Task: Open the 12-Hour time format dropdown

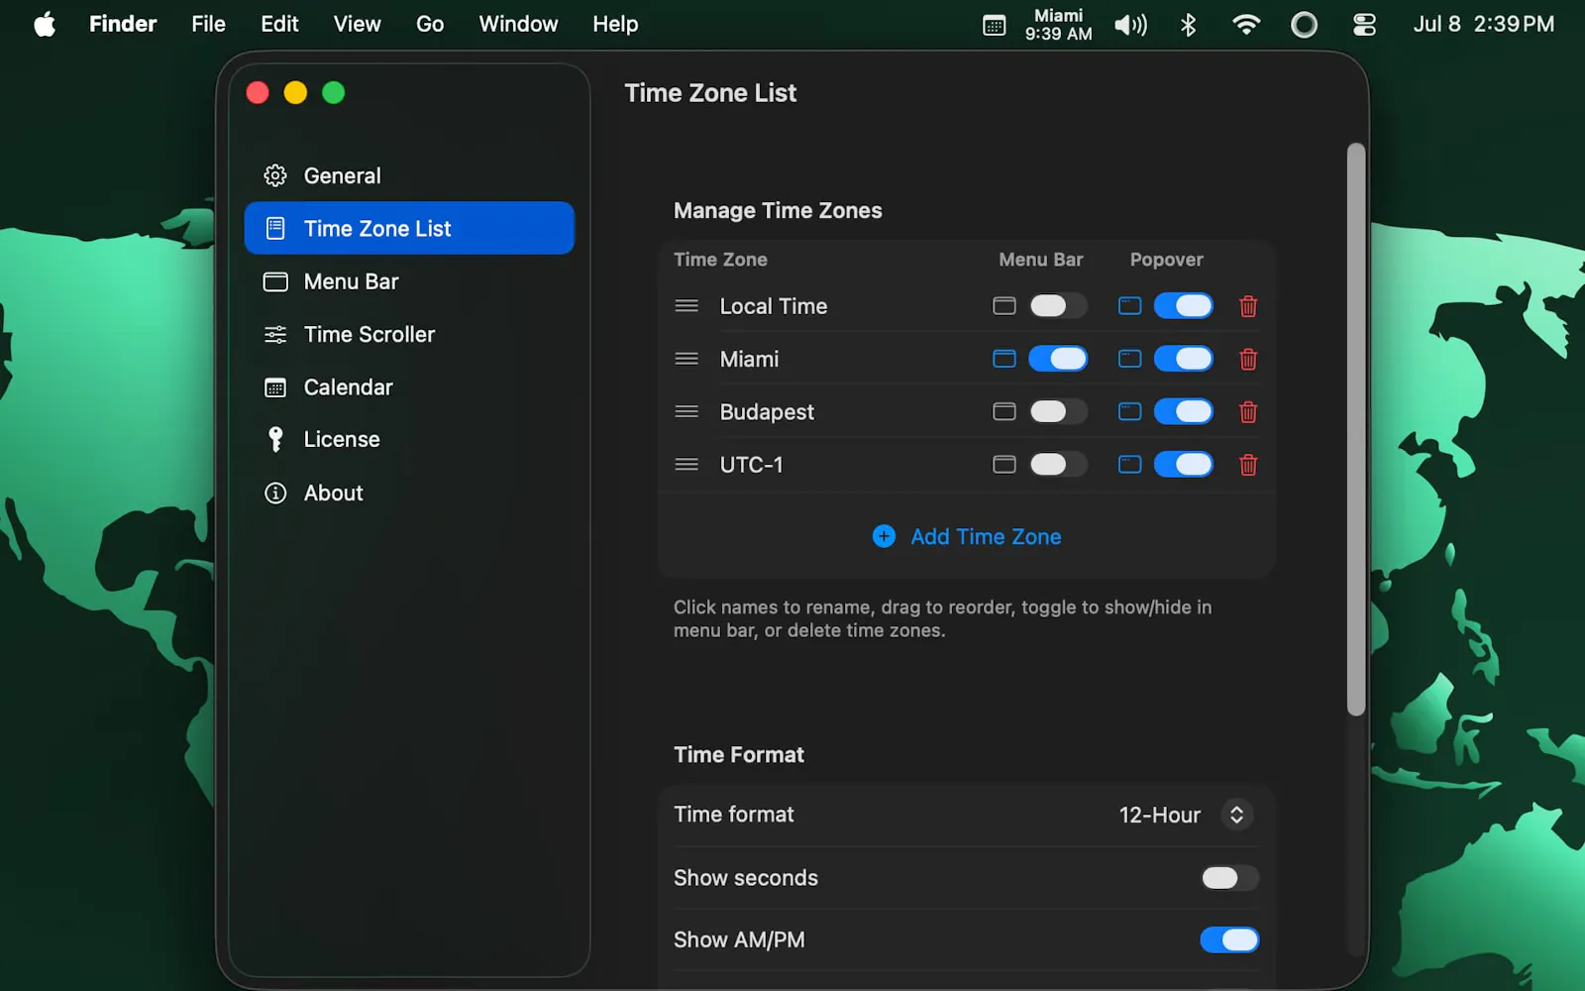Action: [x=1185, y=815]
